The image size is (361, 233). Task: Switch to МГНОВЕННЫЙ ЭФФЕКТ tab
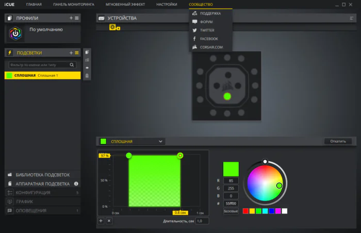(125, 4)
